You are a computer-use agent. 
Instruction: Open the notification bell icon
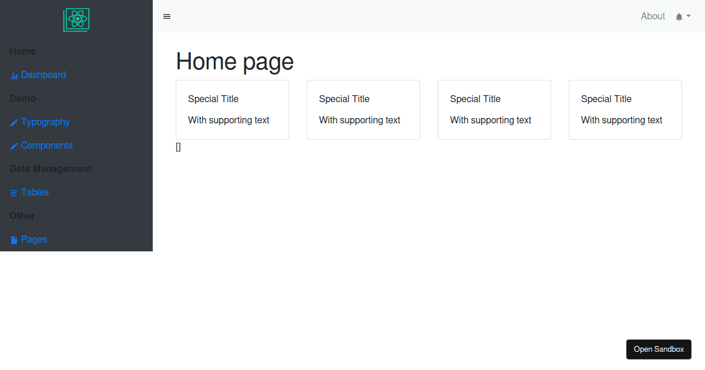coord(679,16)
